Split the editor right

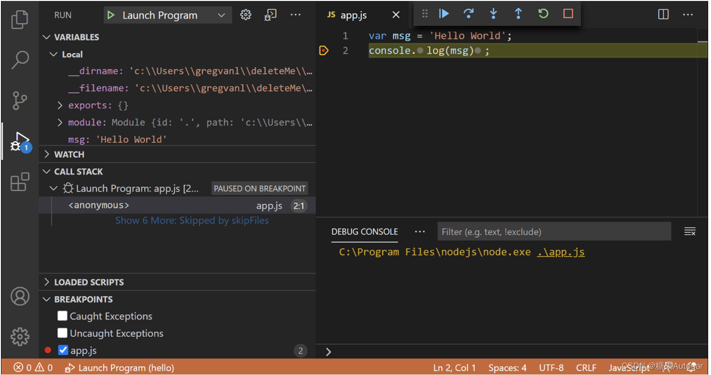663,15
